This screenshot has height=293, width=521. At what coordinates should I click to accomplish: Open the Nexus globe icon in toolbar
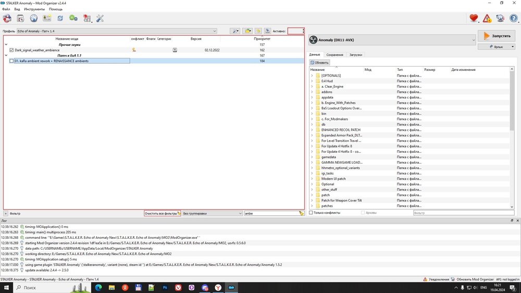[34, 18]
